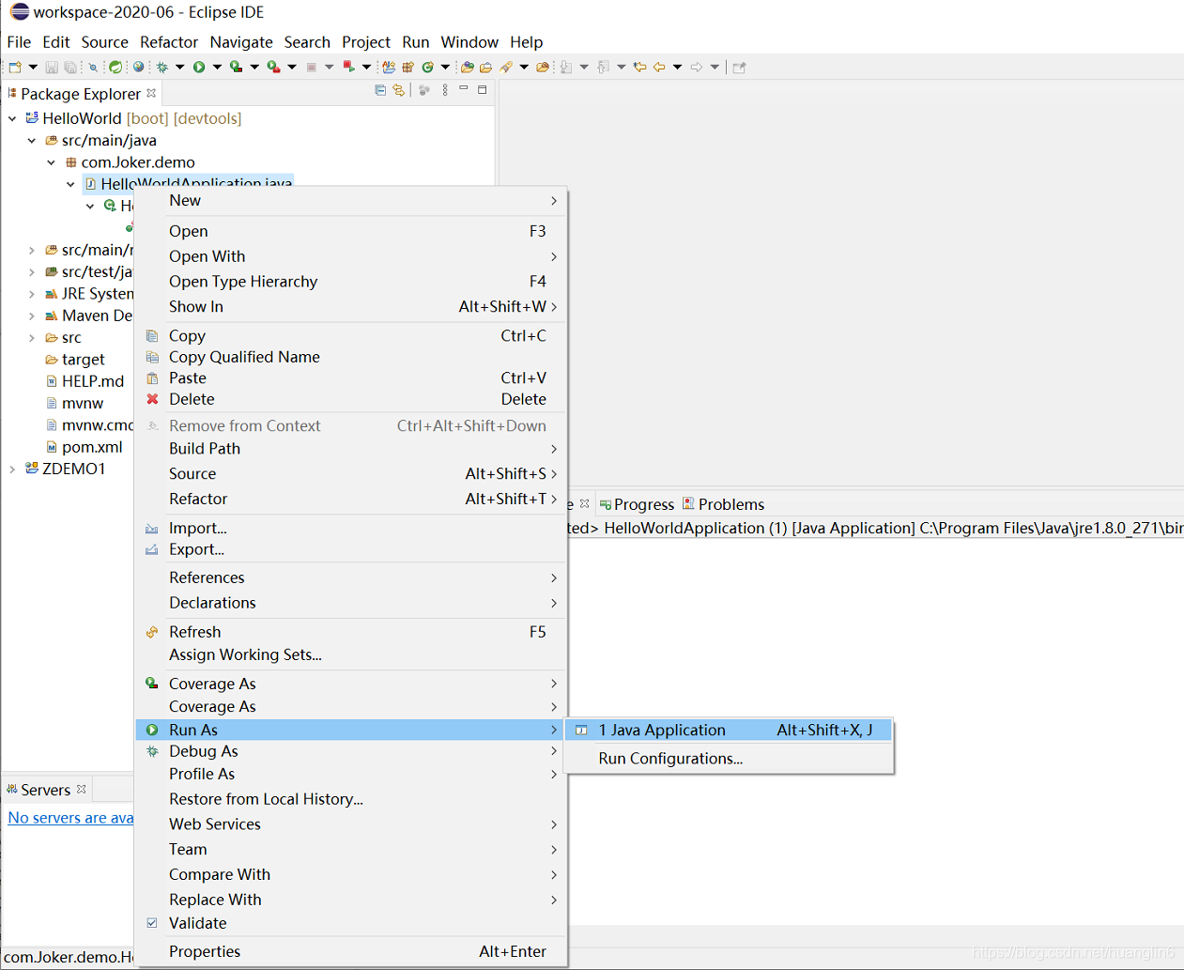Collapse the com.Joker.demo package arrow
Screen dimensions: 1184x970
tap(52, 162)
